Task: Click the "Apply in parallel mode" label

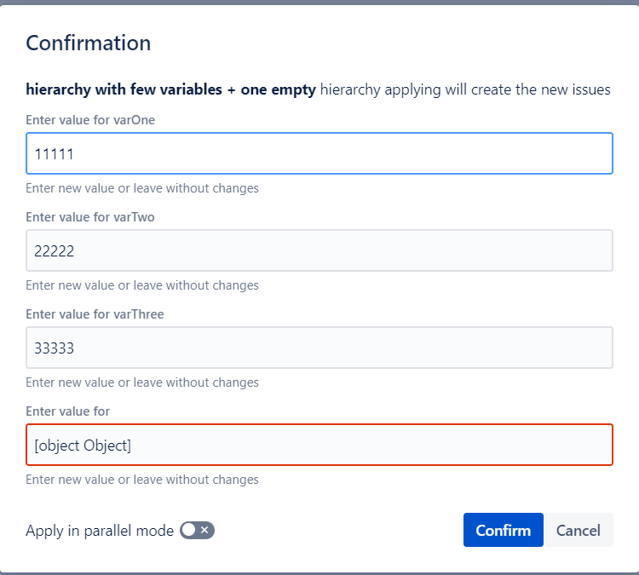Action: [x=100, y=530]
